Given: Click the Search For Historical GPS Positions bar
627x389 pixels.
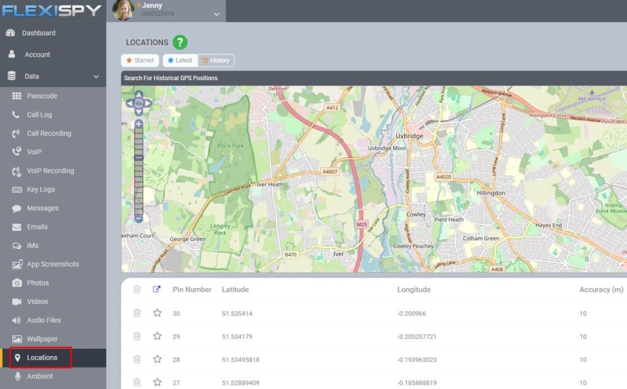Looking at the screenshot, I should [374, 78].
